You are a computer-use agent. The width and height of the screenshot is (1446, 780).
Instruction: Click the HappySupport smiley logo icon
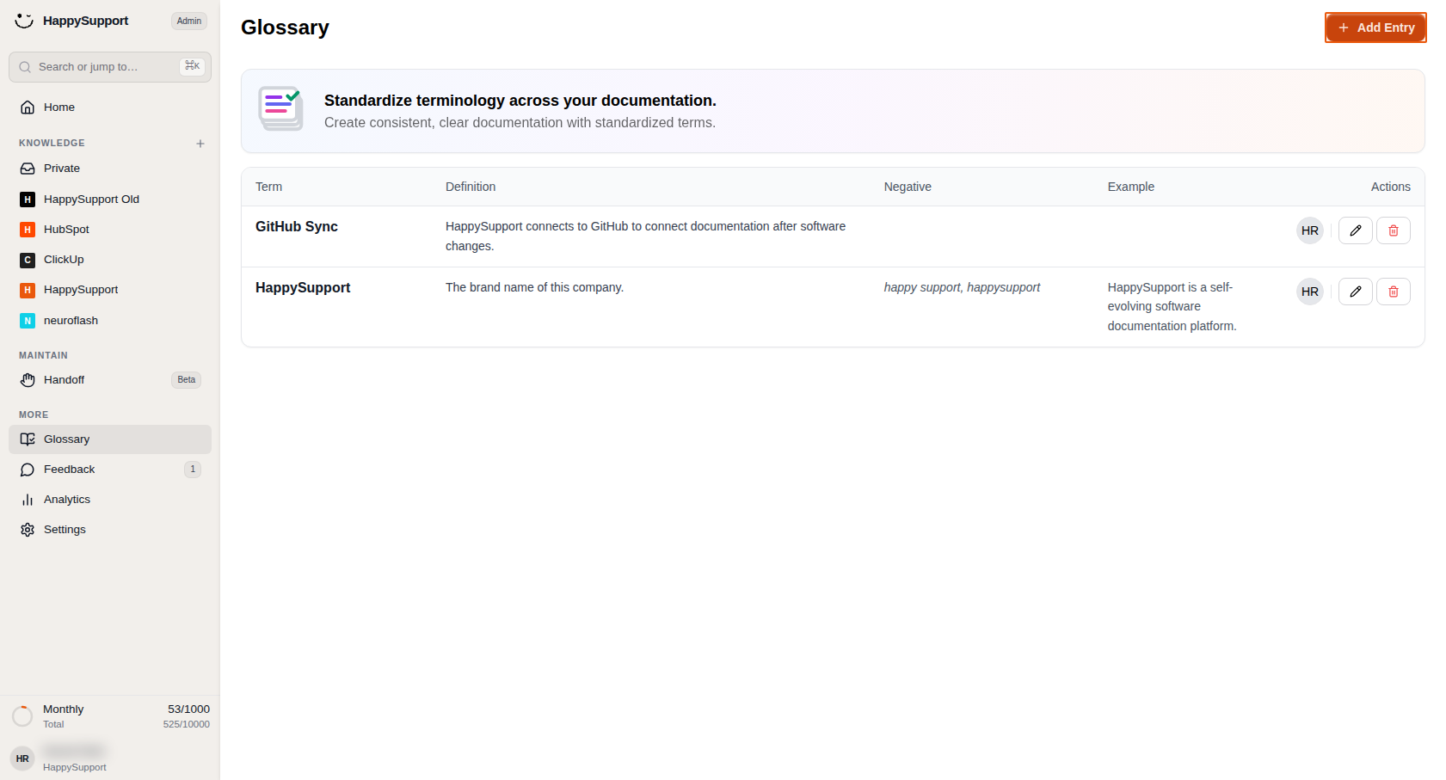coord(24,21)
